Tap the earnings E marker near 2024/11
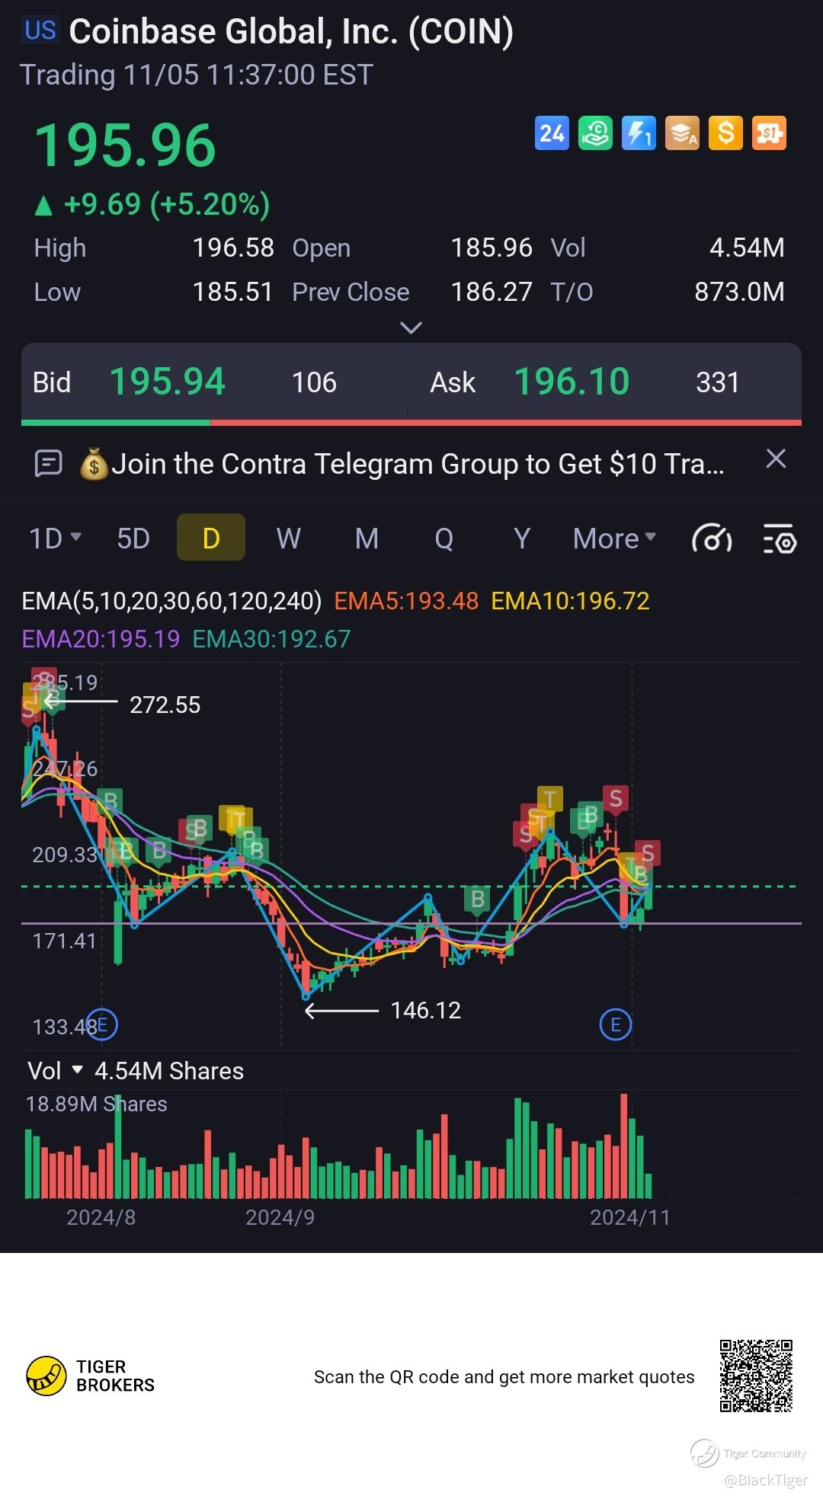 click(616, 1024)
